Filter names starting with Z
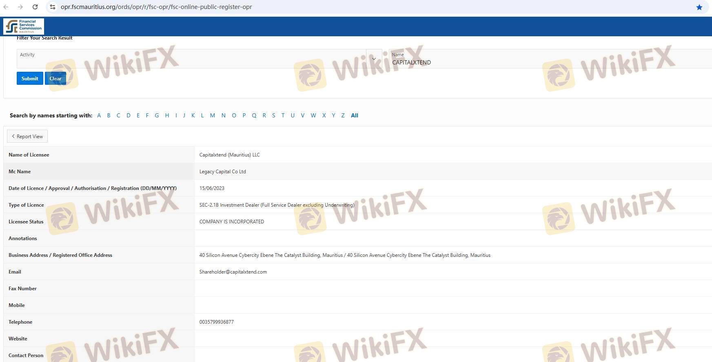 tap(343, 115)
